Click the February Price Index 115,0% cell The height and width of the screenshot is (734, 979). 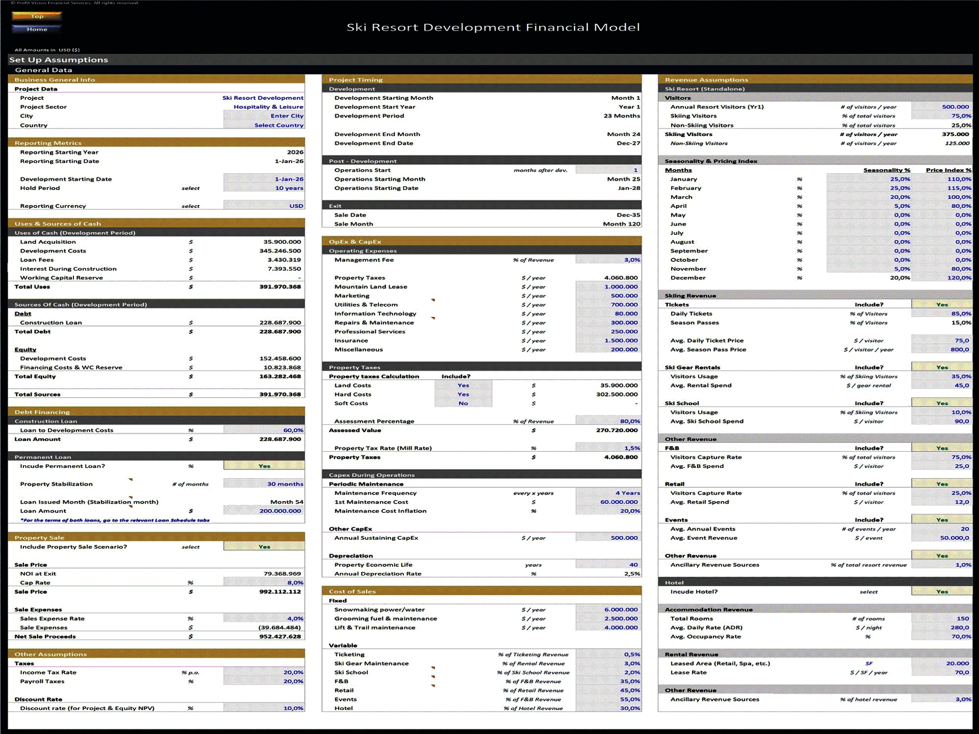pyautogui.click(x=942, y=188)
